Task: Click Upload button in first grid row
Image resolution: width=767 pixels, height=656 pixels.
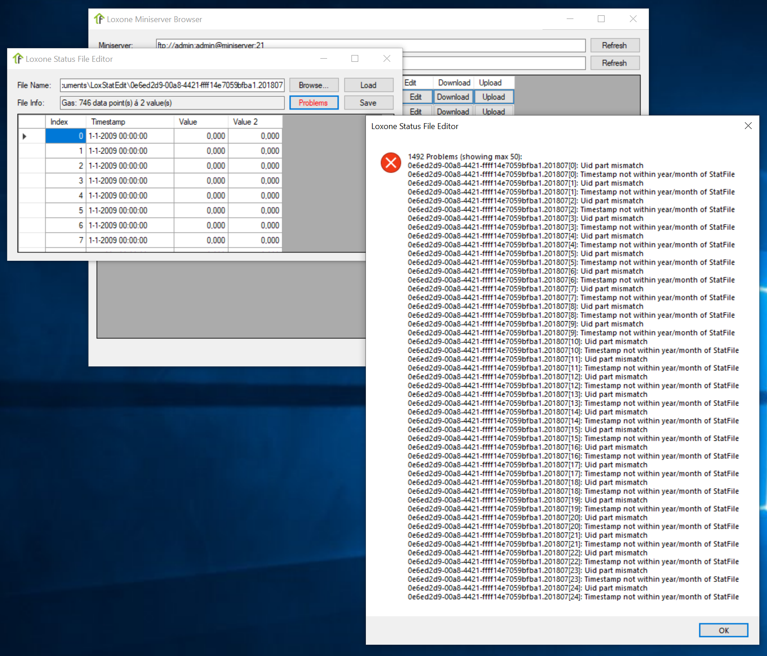Action: point(494,97)
